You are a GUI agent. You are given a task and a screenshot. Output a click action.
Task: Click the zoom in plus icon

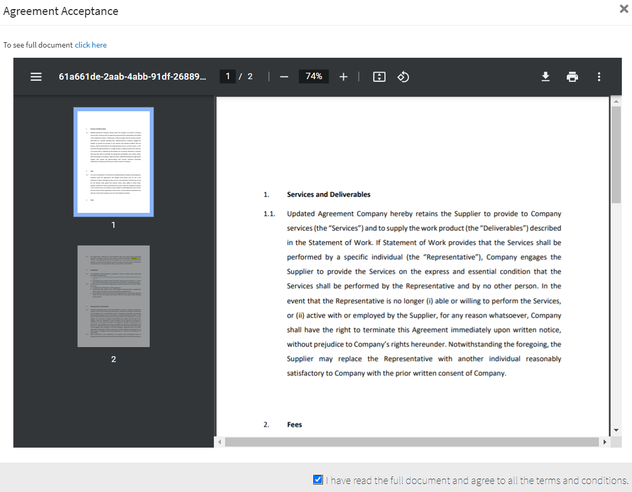[343, 76]
